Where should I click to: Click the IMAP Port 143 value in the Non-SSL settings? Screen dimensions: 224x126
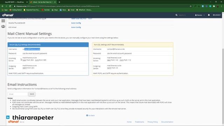tap(113, 60)
